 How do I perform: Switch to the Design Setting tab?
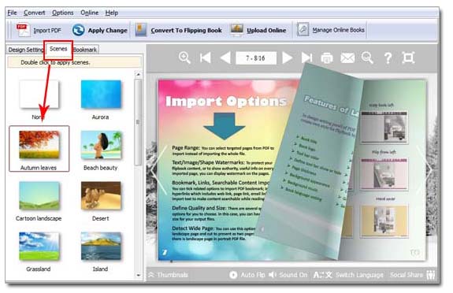pos(26,50)
